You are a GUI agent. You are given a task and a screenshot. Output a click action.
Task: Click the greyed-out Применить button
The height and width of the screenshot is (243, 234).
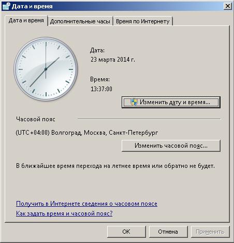(x=210, y=232)
